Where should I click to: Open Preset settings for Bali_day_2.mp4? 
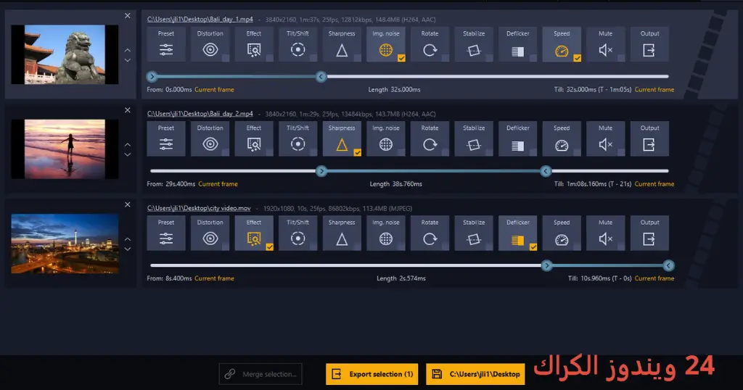pyautogui.click(x=166, y=138)
